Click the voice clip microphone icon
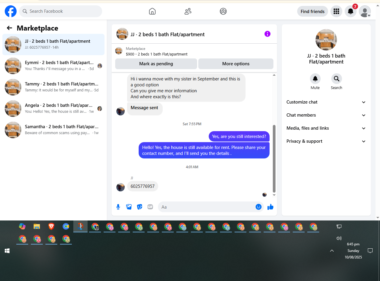The height and width of the screenshot is (281, 380). click(118, 207)
